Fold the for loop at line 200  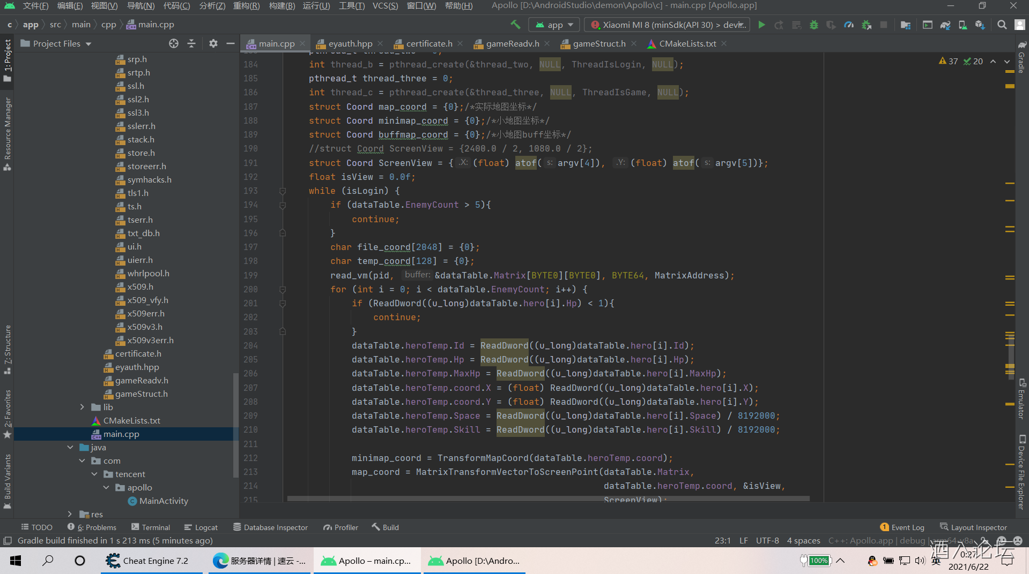point(283,290)
